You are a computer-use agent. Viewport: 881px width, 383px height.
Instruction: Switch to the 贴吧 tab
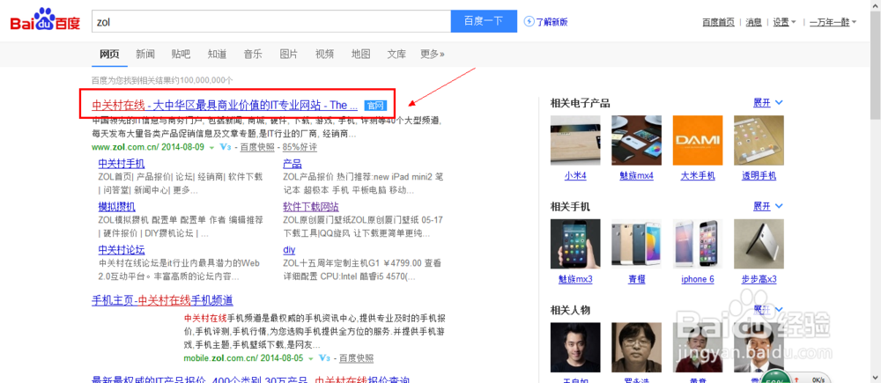click(181, 54)
